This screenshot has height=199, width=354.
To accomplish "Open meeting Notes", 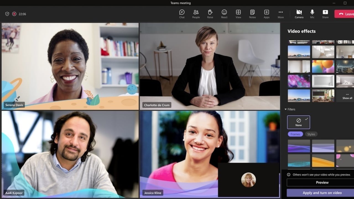I will pos(252,14).
